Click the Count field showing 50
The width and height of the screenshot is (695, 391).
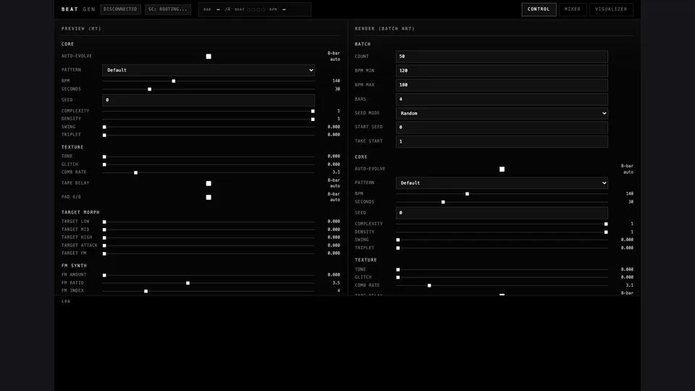(x=502, y=56)
